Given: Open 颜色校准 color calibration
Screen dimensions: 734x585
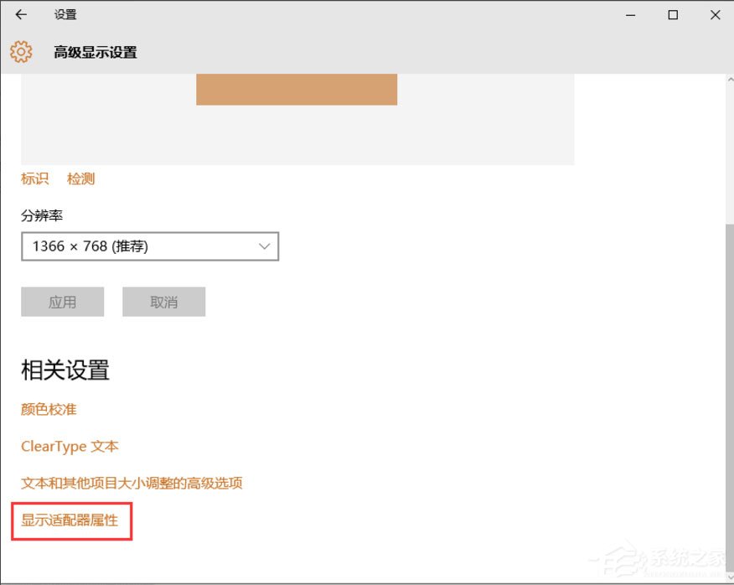Looking at the screenshot, I should click(48, 409).
